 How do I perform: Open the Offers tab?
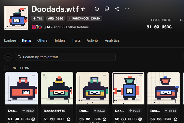tap(42, 40)
